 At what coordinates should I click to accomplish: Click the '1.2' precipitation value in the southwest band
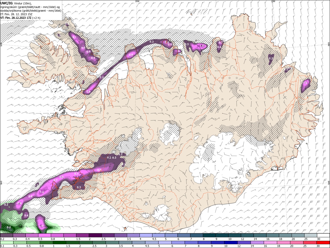pos(42,192)
